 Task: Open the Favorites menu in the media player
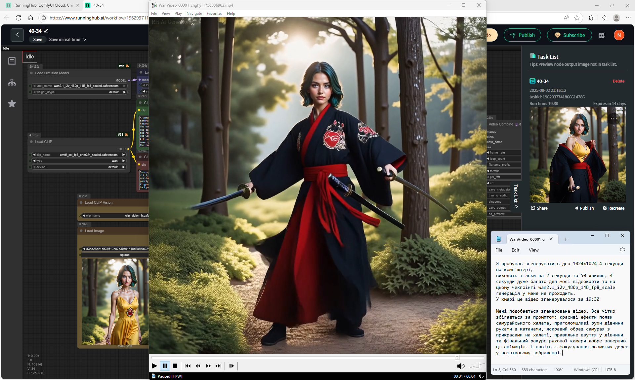pos(214,14)
